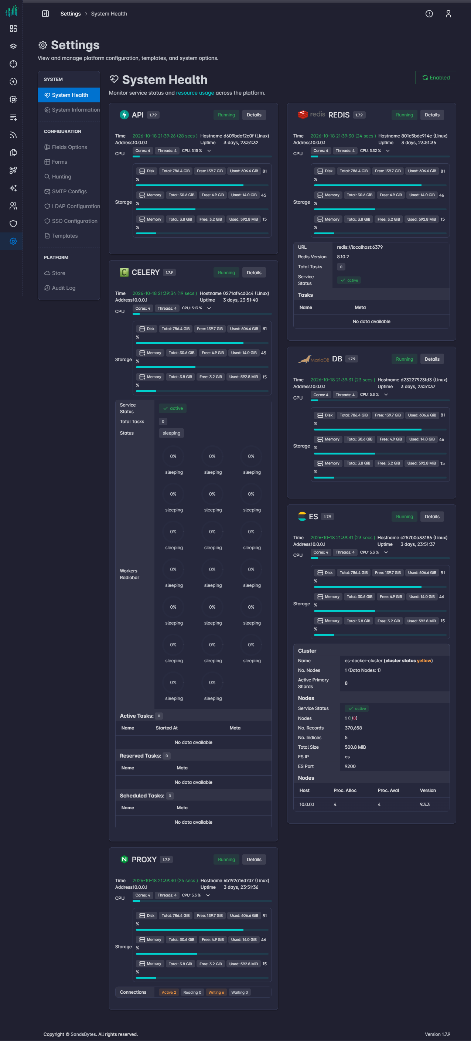Viewport: 471px width, 1041px height.
Task: Open the copy documents icon in sidebar
Action: (x=13, y=152)
